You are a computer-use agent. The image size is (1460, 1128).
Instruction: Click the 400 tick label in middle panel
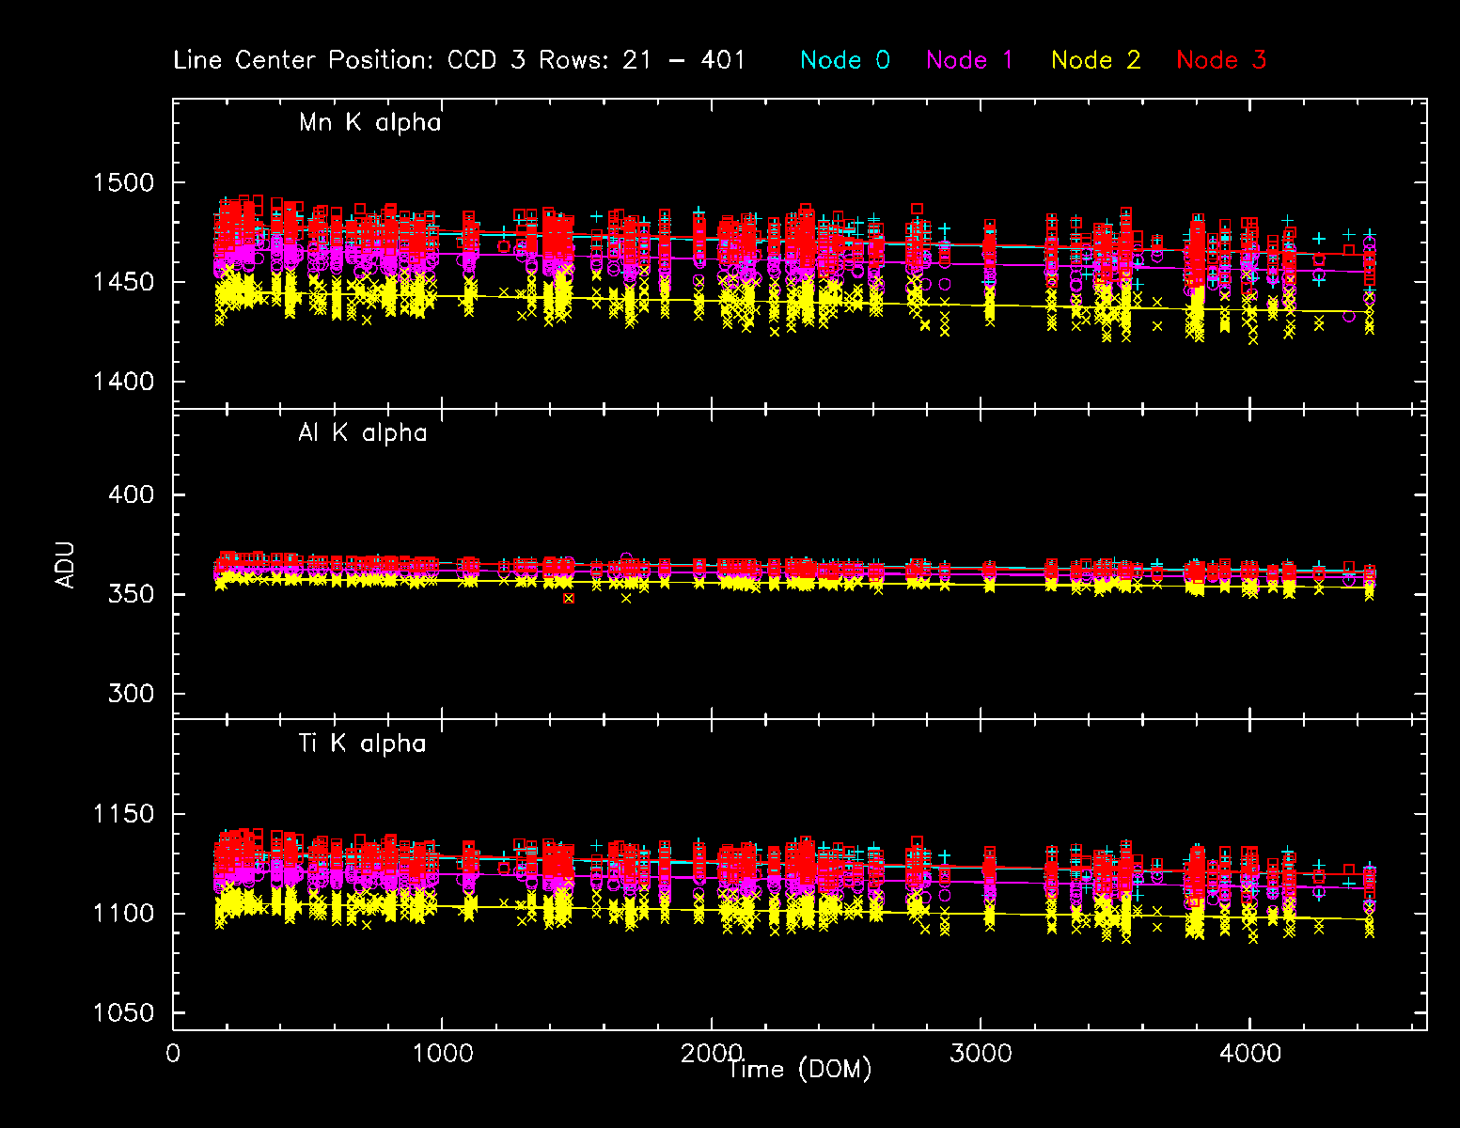pos(131,494)
